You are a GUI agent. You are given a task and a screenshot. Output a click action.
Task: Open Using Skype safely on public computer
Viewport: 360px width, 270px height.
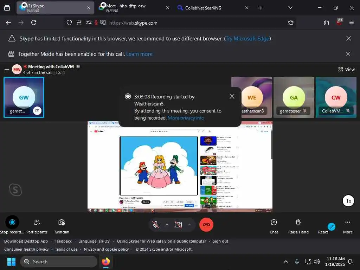point(162,241)
